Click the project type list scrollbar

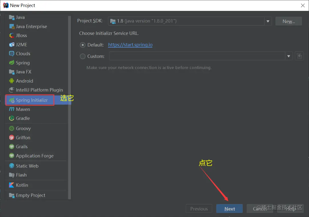(69, 108)
